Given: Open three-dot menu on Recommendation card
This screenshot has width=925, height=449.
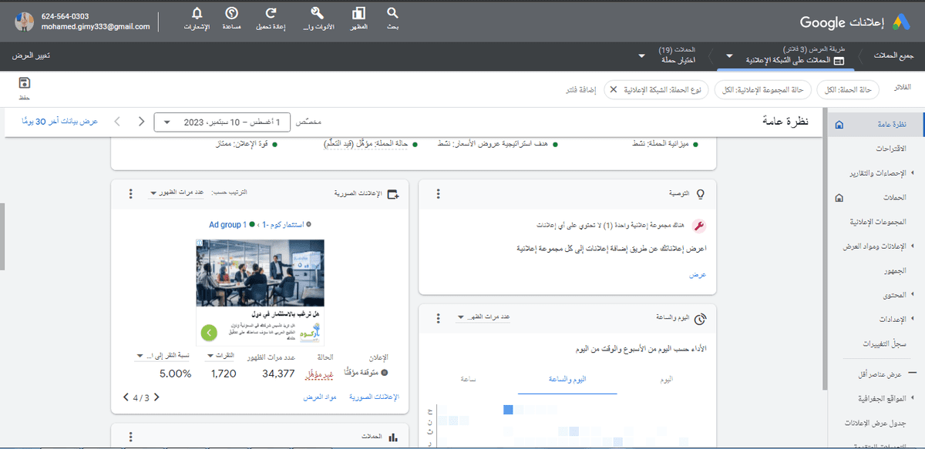Looking at the screenshot, I should click(439, 194).
